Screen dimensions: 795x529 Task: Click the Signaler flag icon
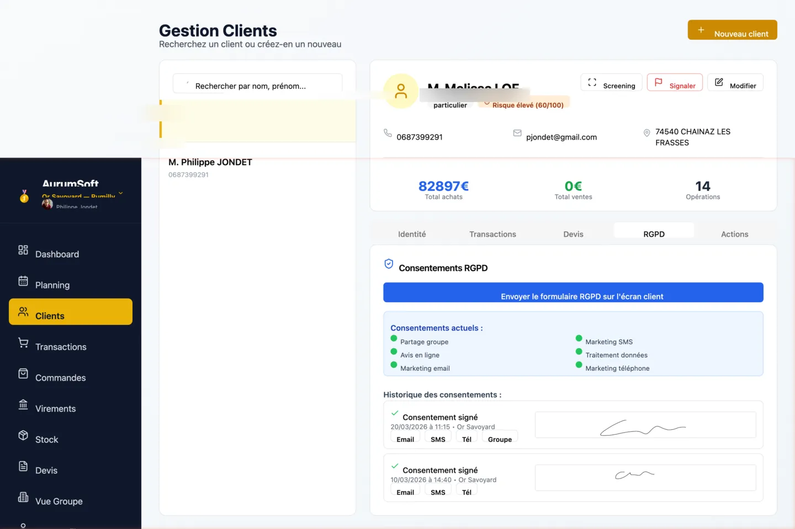tap(658, 82)
